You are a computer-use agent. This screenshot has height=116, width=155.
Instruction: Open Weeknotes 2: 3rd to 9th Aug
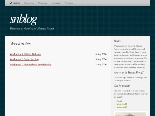pyautogui.click(x=24, y=59)
